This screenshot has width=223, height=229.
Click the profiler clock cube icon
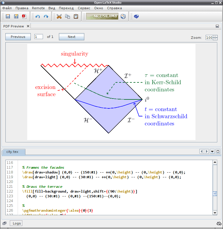click(x=123, y=16)
